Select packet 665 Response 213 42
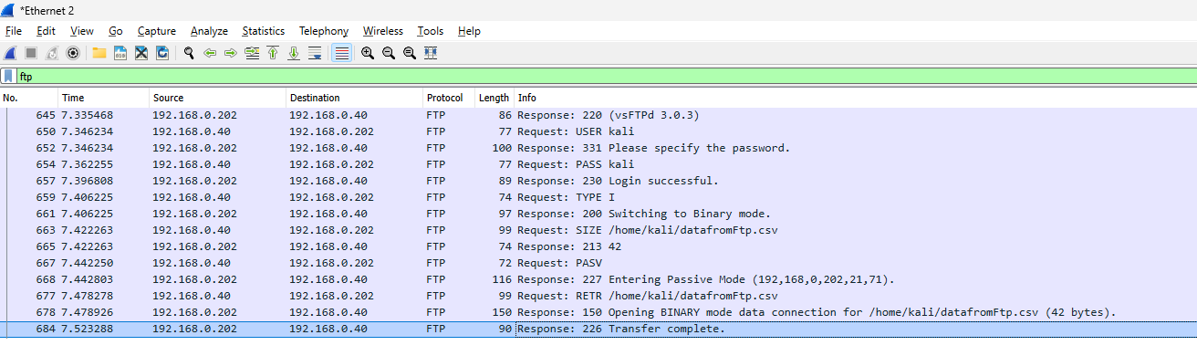 click(x=598, y=246)
